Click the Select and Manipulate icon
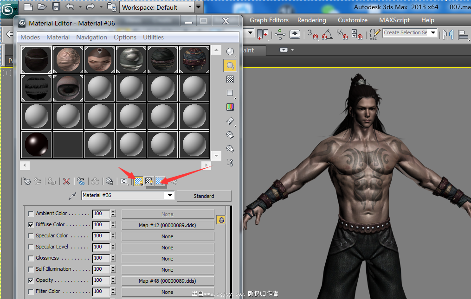The image size is (471, 299). pos(280,34)
